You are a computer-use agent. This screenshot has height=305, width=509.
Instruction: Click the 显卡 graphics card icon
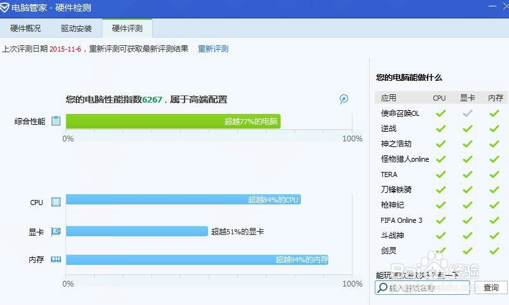(x=56, y=232)
